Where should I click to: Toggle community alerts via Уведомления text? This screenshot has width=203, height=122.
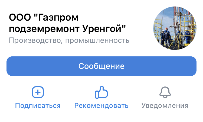[165, 105]
